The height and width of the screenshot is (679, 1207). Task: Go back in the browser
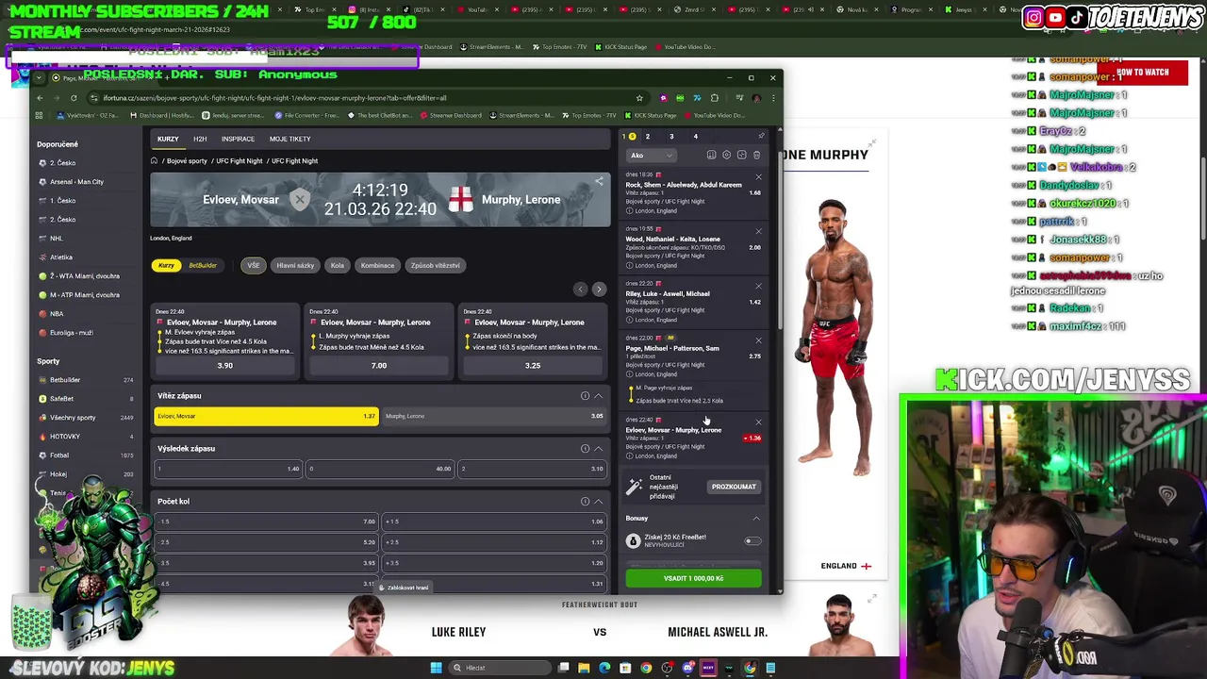pos(40,98)
